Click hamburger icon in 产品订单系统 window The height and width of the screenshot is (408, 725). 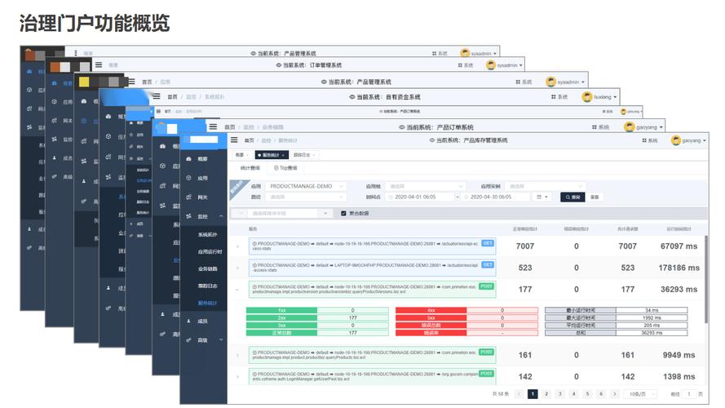tap(213, 126)
